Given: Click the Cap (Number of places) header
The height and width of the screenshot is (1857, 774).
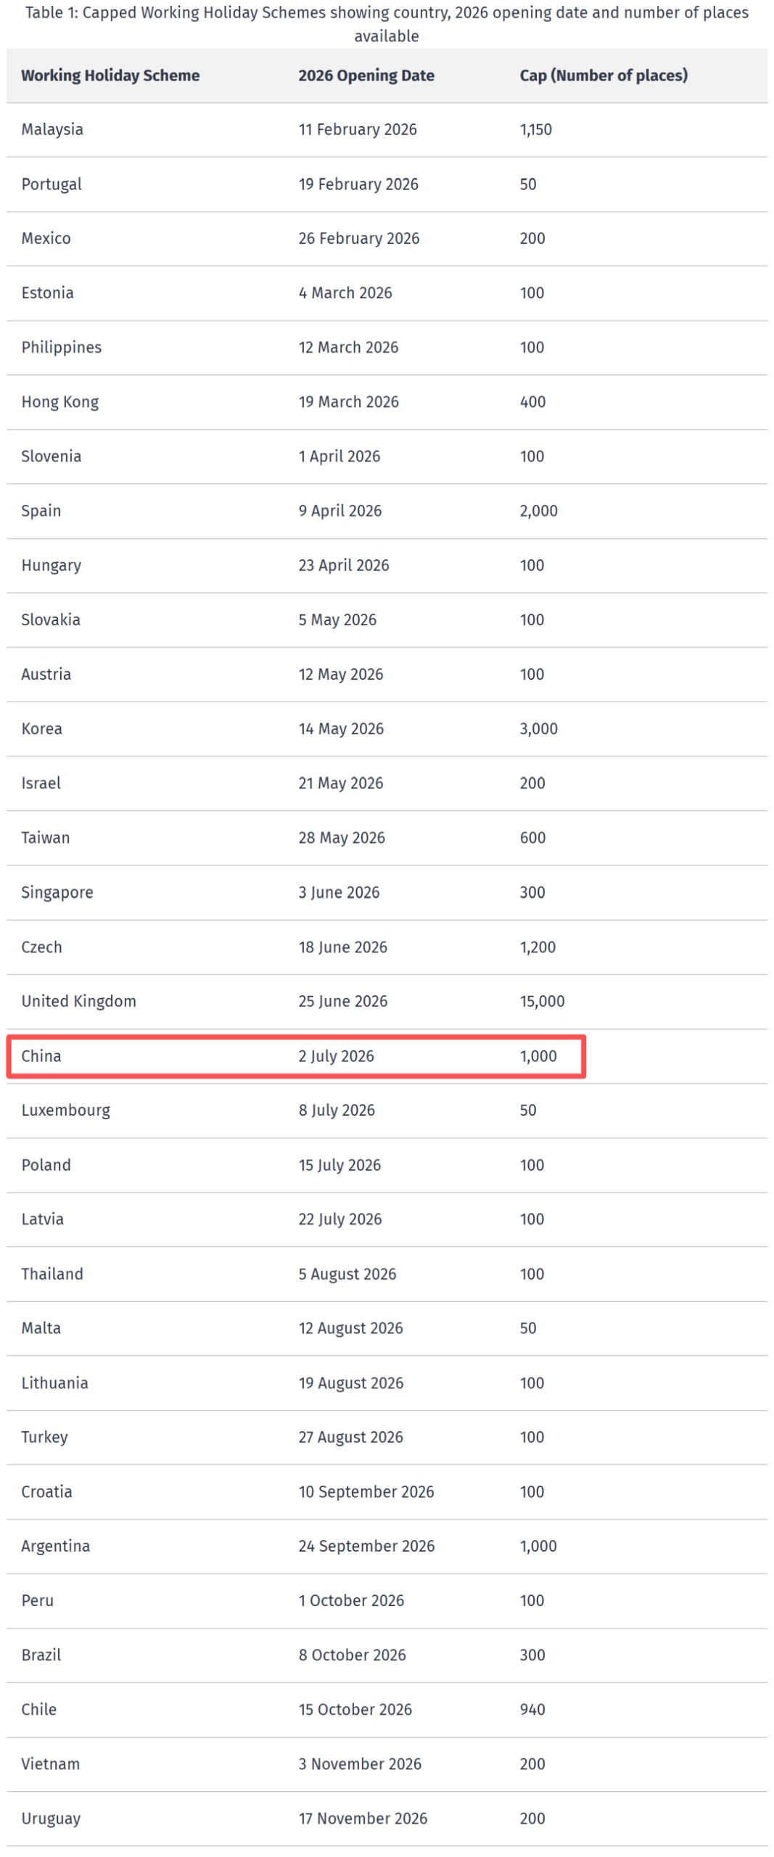Looking at the screenshot, I should (603, 75).
